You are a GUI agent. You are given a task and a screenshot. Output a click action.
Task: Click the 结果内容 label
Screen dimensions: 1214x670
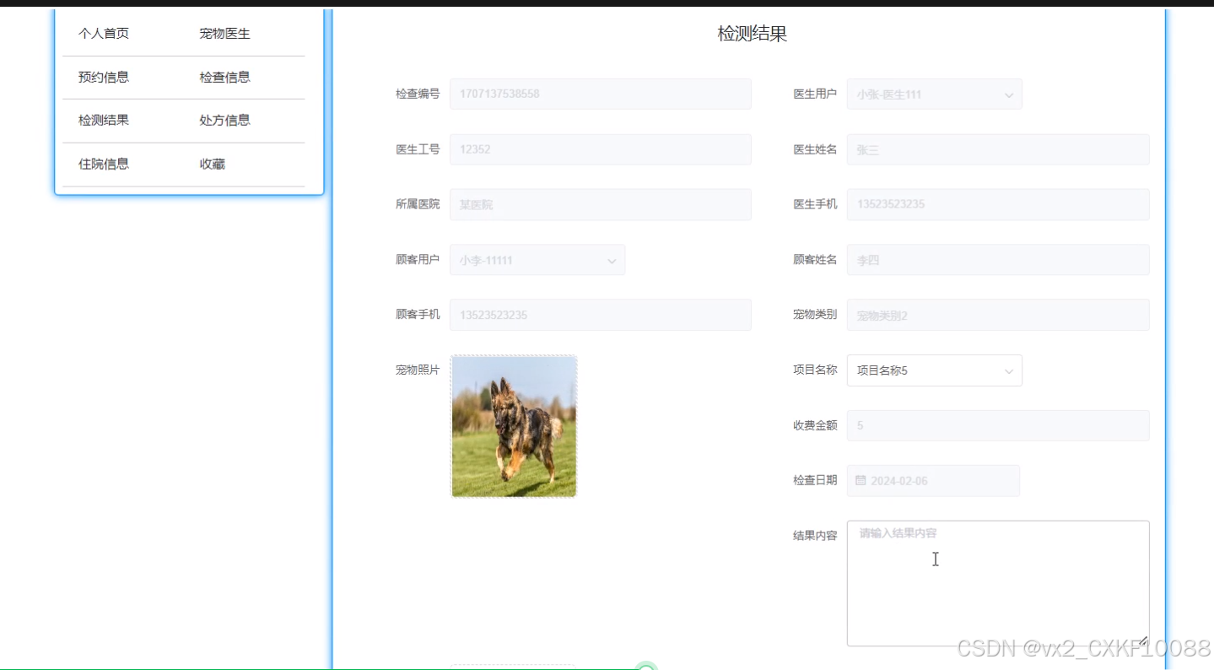click(x=815, y=536)
